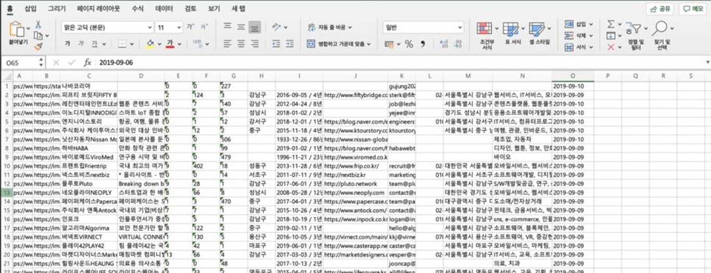The image size is (711, 273).
Task: Click the increase indent icon
Action: tap(289, 44)
